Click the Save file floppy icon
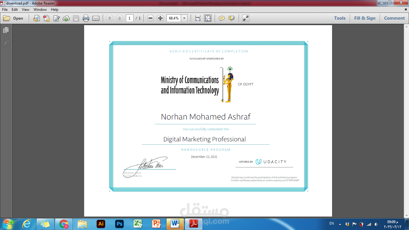The image size is (409, 230). [x=76, y=18]
